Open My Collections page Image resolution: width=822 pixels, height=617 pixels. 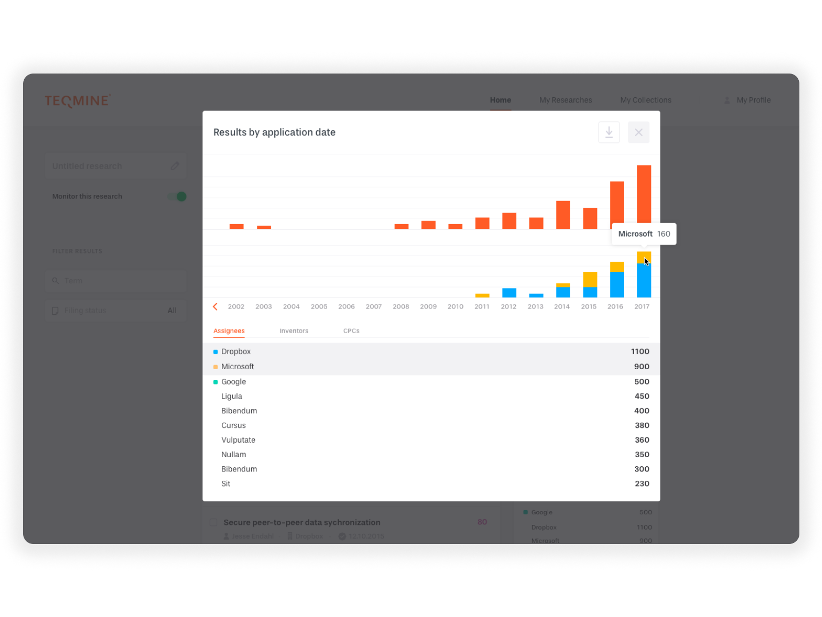point(646,100)
